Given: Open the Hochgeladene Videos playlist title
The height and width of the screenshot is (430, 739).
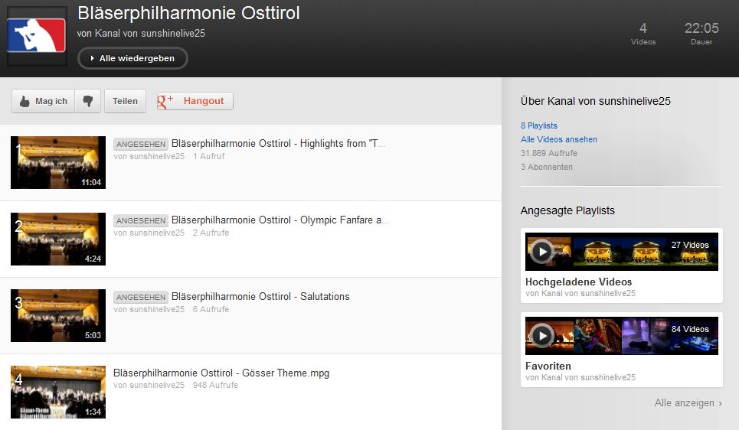Looking at the screenshot, I should (x=578, y=282).
